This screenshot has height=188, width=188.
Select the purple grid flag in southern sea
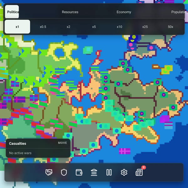[x=125, y=151]
